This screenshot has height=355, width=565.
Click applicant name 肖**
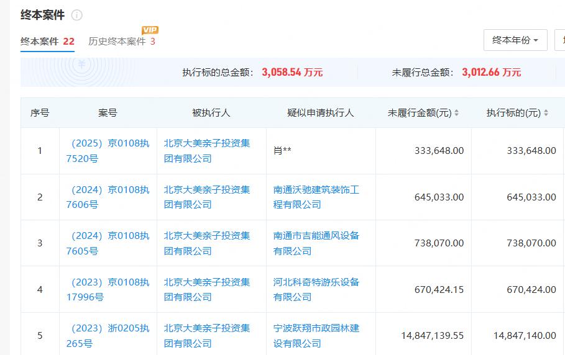pyautogui.click(x=282, y=151)
